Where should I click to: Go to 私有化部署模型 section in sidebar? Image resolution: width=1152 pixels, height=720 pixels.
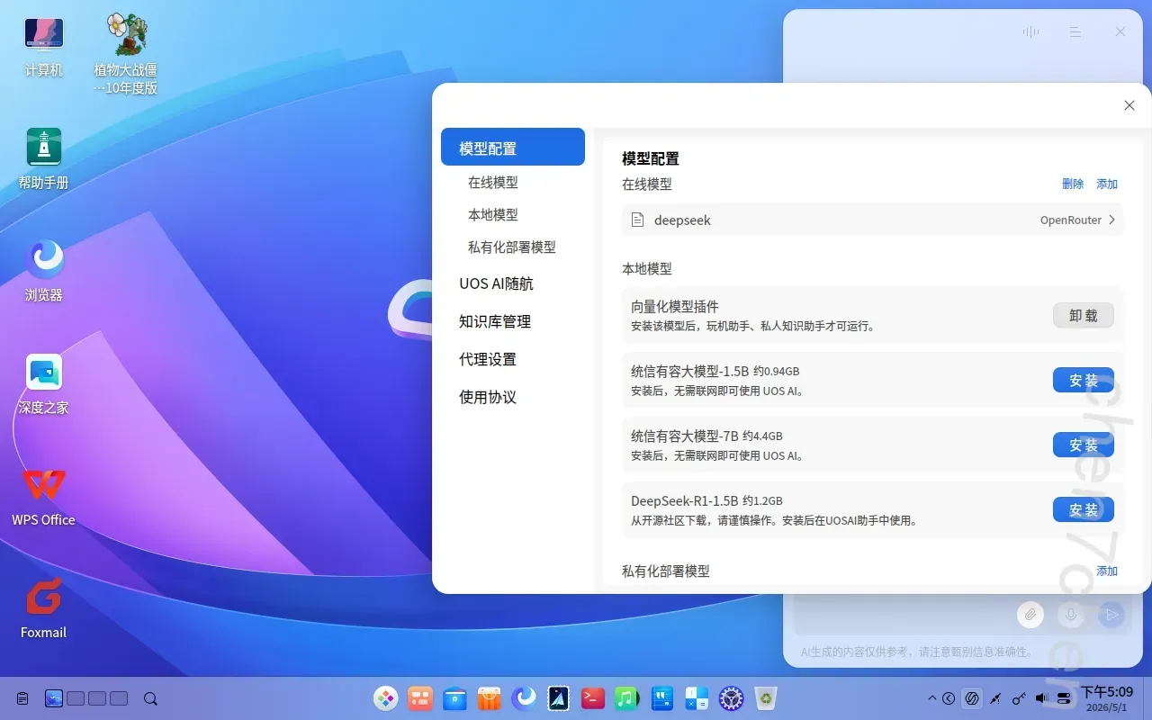pos(512,247)
